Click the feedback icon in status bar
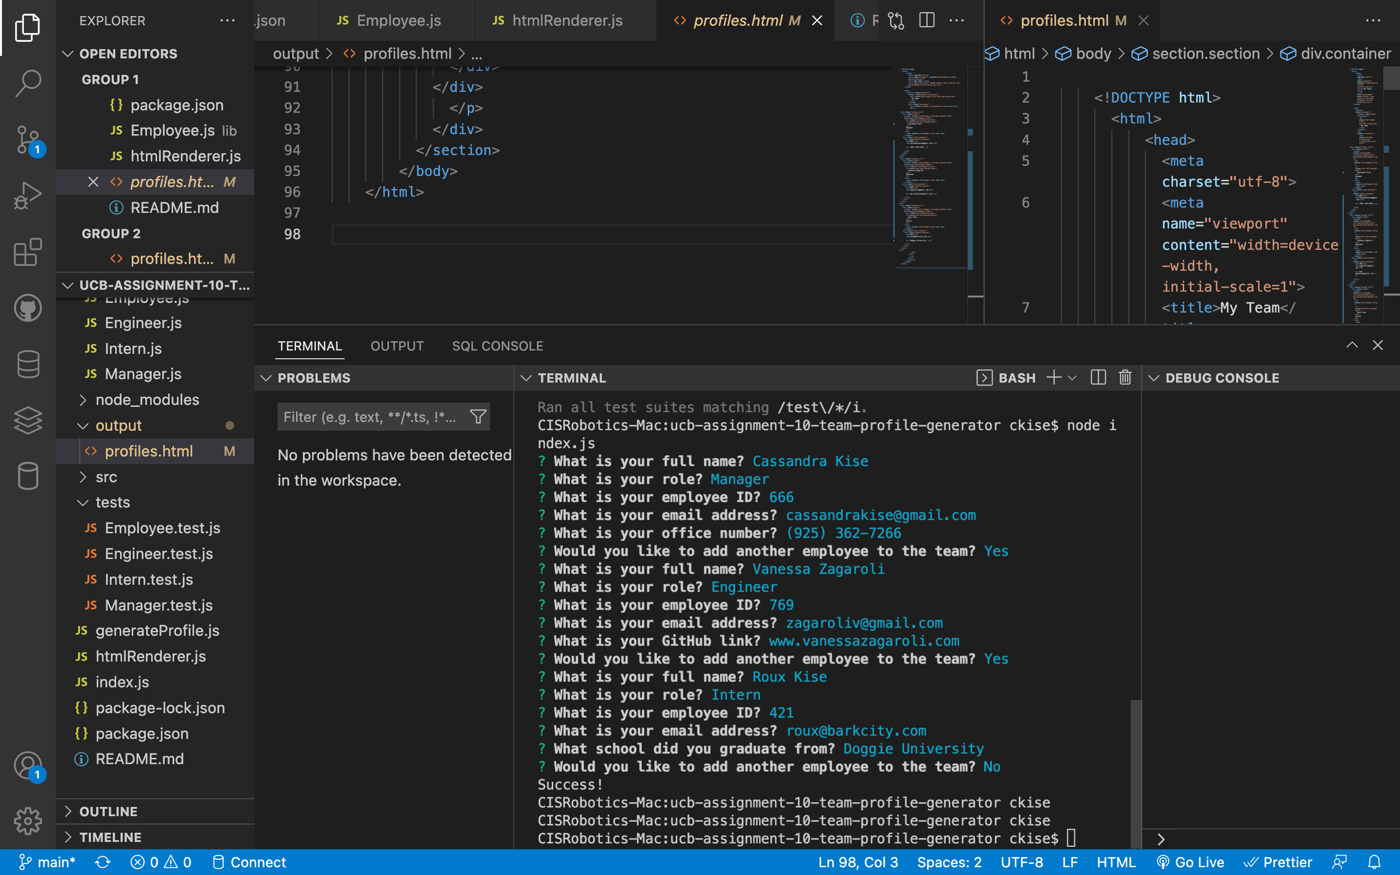 [1340, 862]
